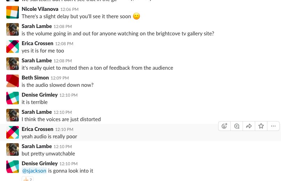This screenshot has width=281, height=181.
Task: Click the 12:09 PM timestamp
Action: pyautogui.click(x=60, y=78)
